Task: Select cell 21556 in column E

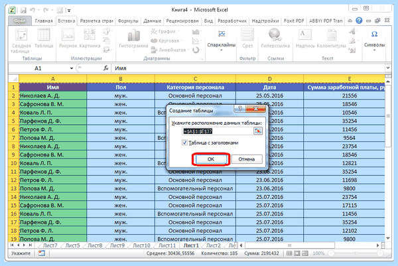Action: [344, 96]
